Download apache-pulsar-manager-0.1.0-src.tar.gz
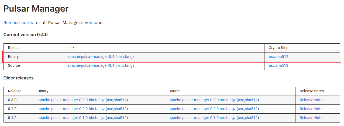The image size is (344, 126). pyautogui.click(x=202, y=118)
